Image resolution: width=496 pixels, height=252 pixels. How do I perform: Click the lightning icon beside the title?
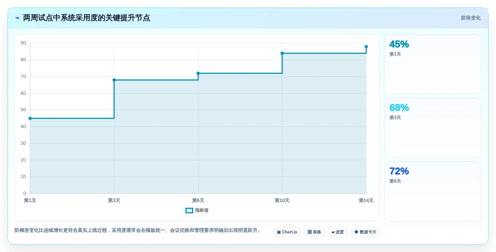(18, 18)
